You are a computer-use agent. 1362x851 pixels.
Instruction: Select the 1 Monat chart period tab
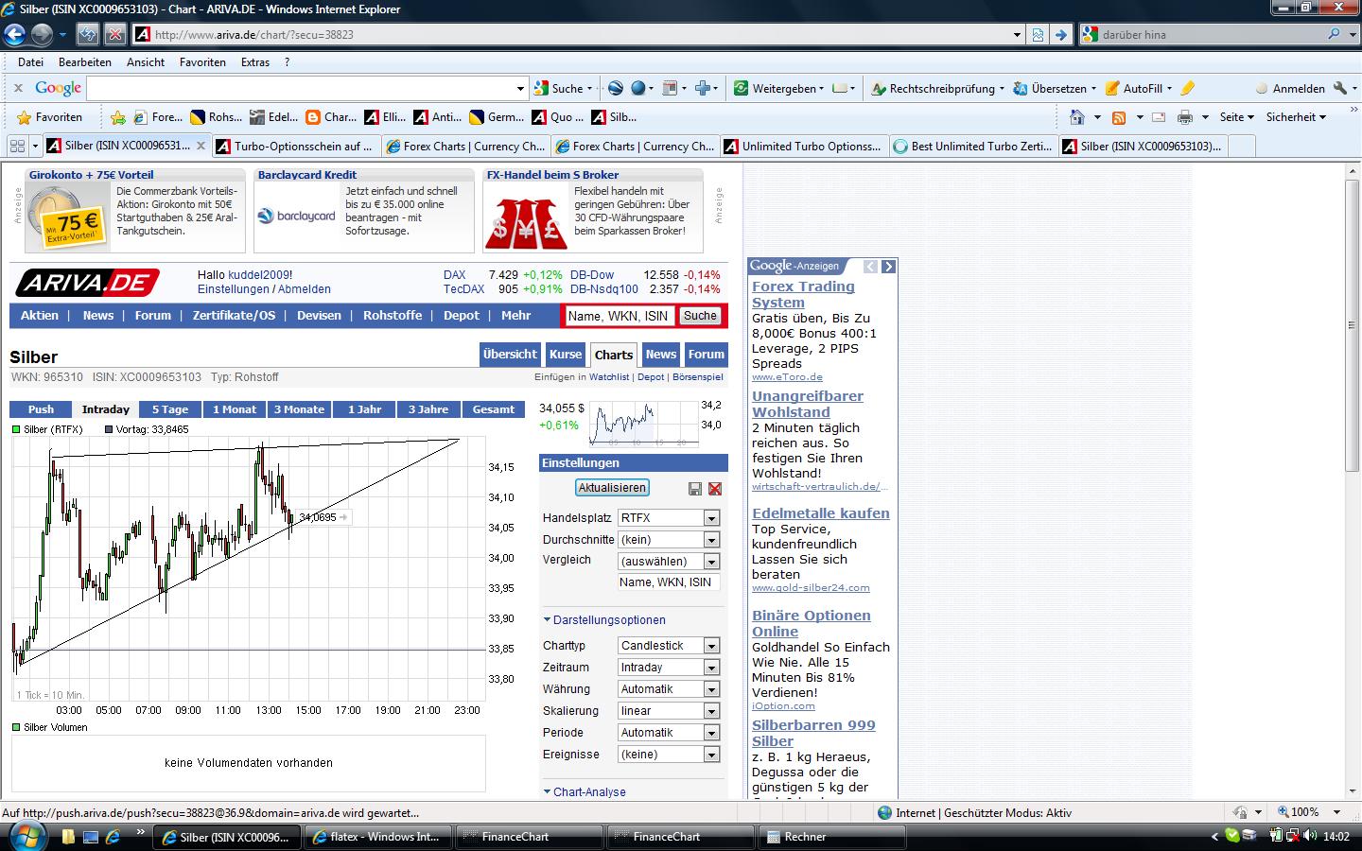point(235,409)
